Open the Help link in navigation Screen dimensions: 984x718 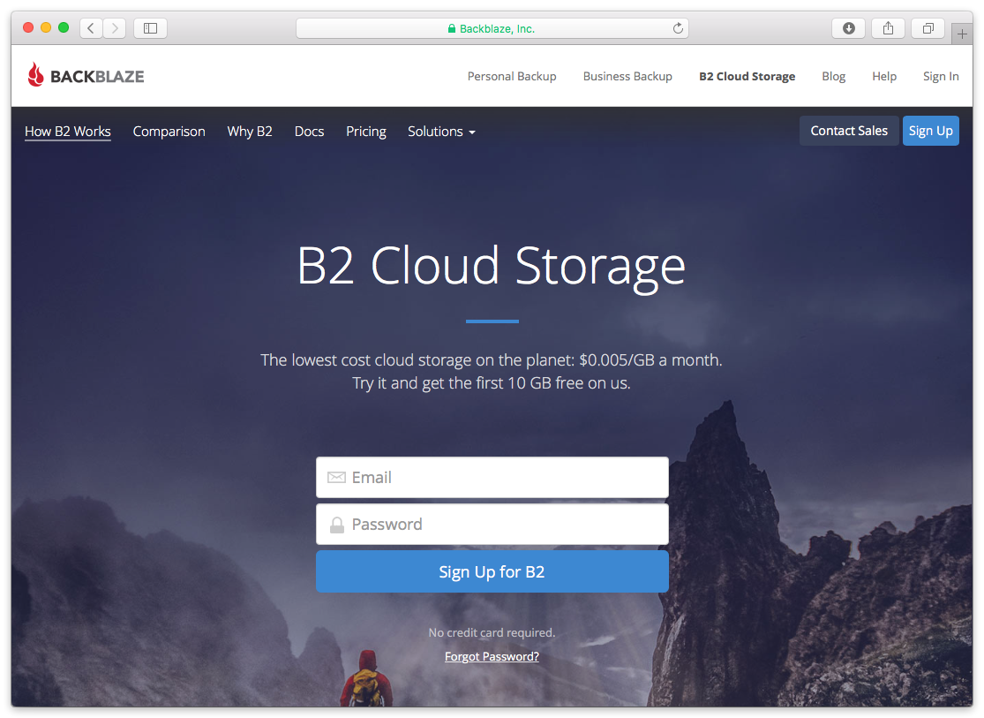tap(883, 76)
